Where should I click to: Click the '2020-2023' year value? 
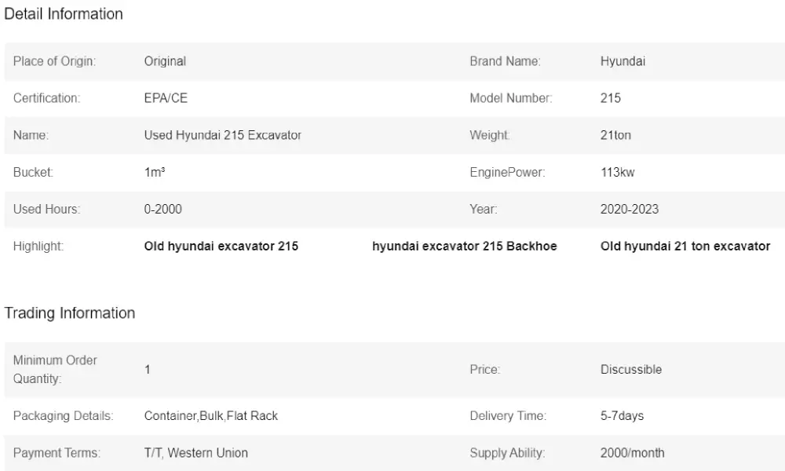[x=630, y=210]
